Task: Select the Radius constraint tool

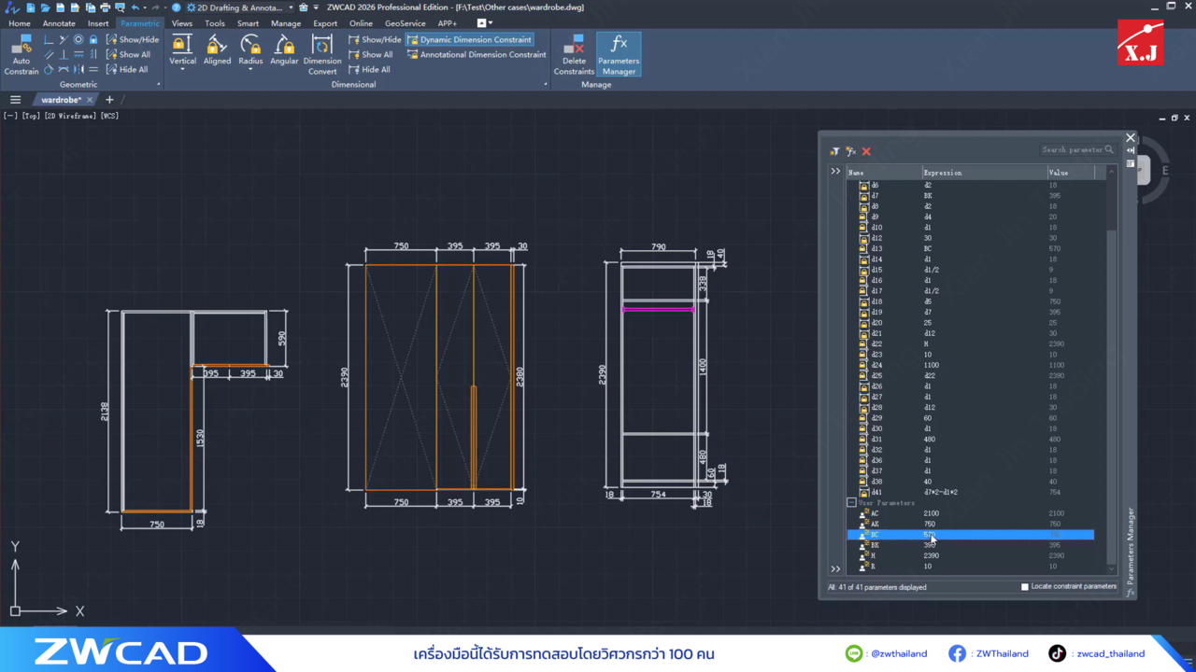Action: (250, 49)
